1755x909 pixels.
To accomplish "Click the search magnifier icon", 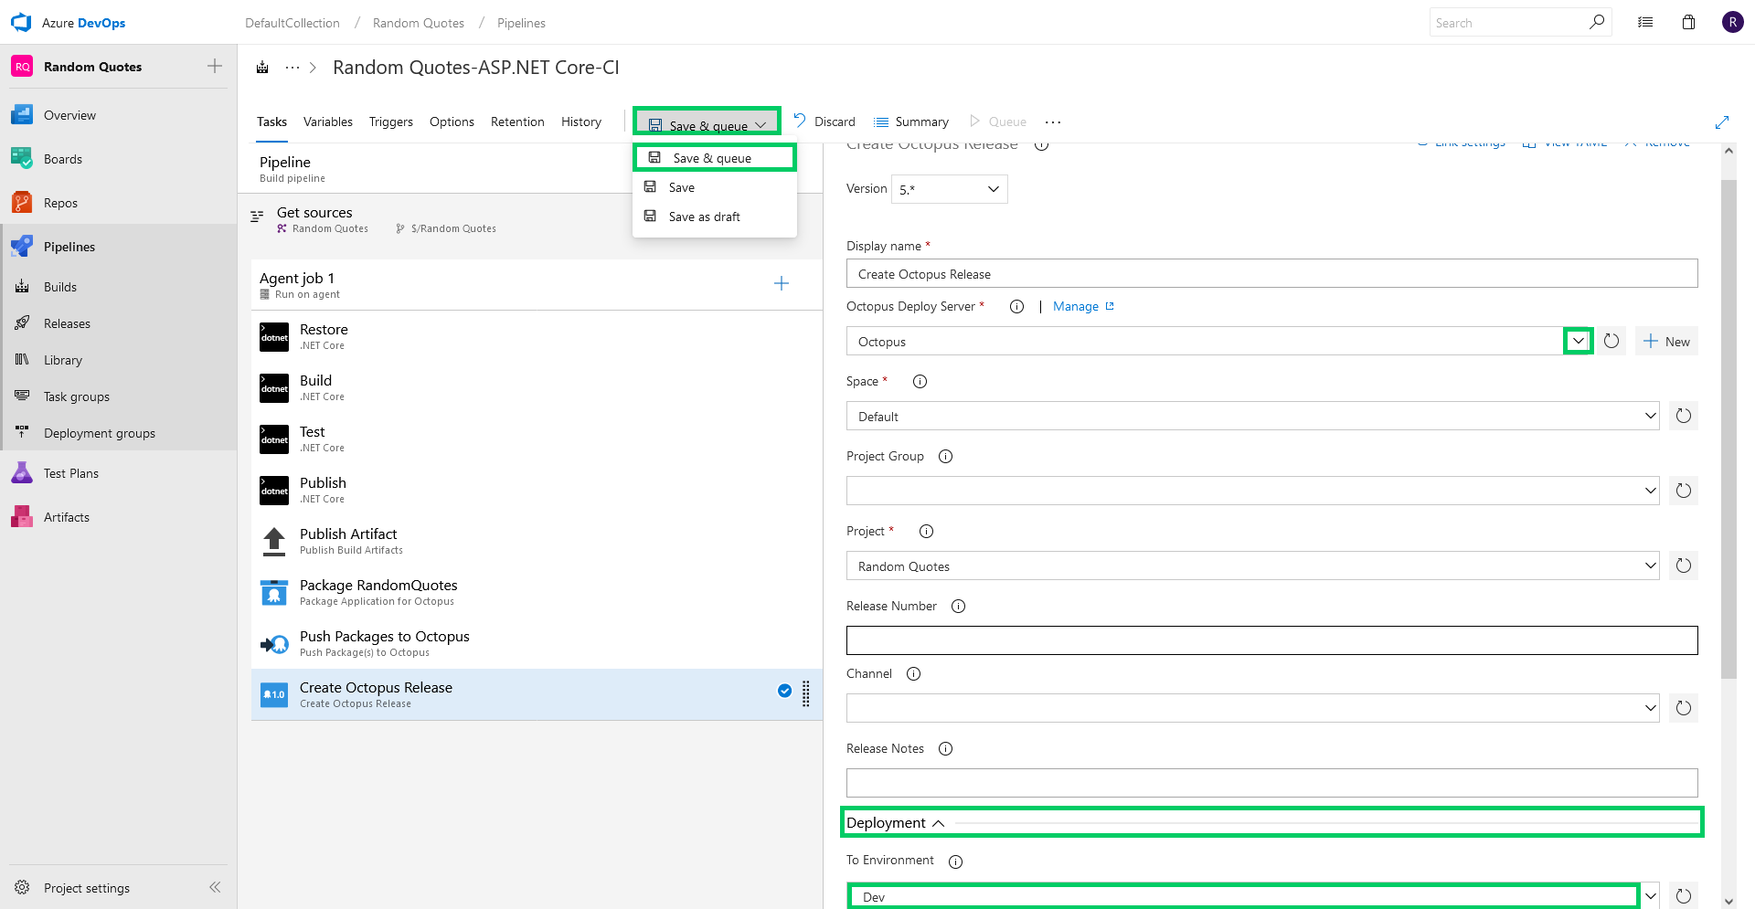I will tap(1596, 22).
